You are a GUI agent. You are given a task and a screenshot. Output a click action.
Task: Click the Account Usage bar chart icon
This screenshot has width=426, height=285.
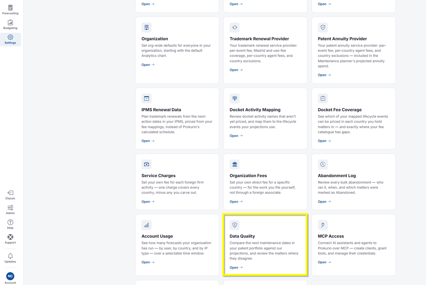[x=146, y=225]
